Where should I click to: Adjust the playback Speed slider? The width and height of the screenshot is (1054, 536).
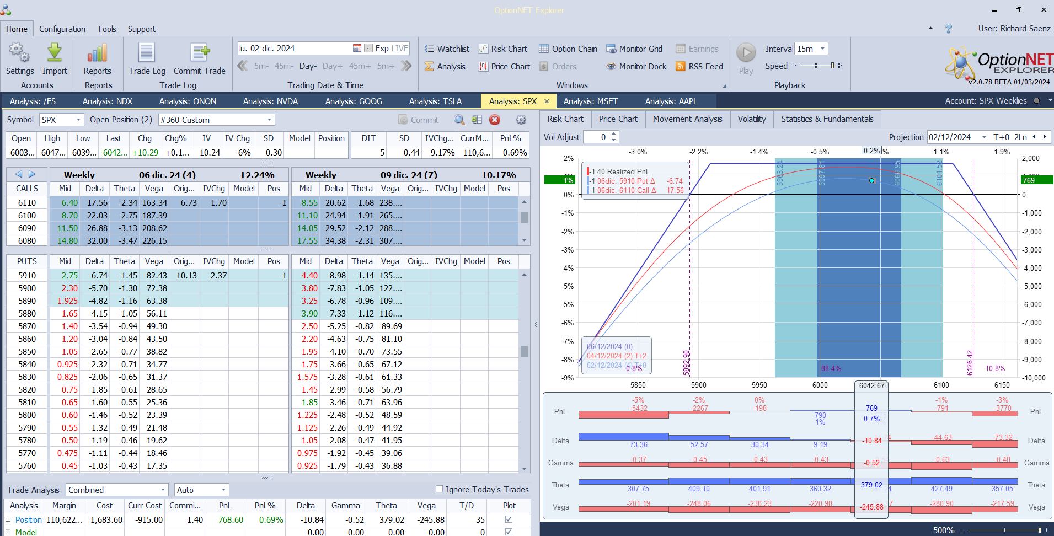coord(816,66)
